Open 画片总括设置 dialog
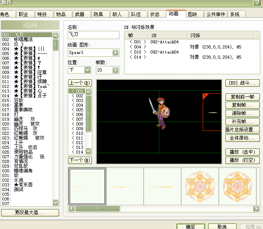 coord(242,130)
